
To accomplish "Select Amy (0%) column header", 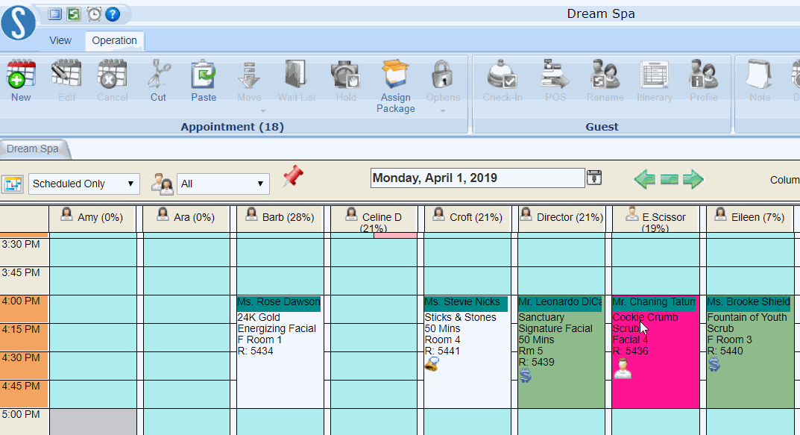I will click(92, 219).
